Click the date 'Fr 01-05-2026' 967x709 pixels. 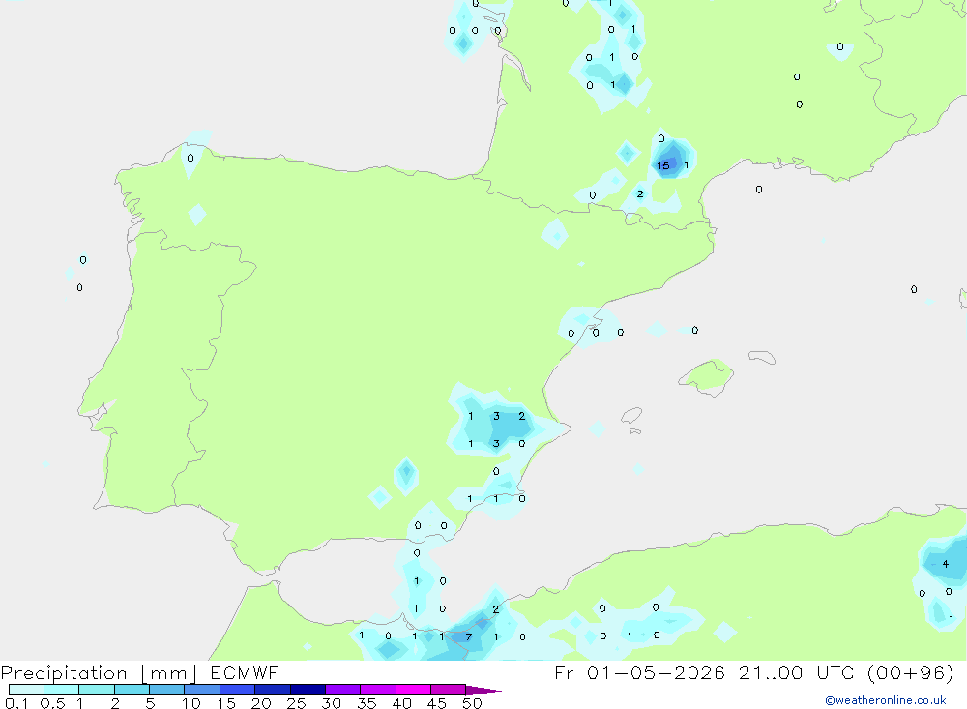point(639,672)
